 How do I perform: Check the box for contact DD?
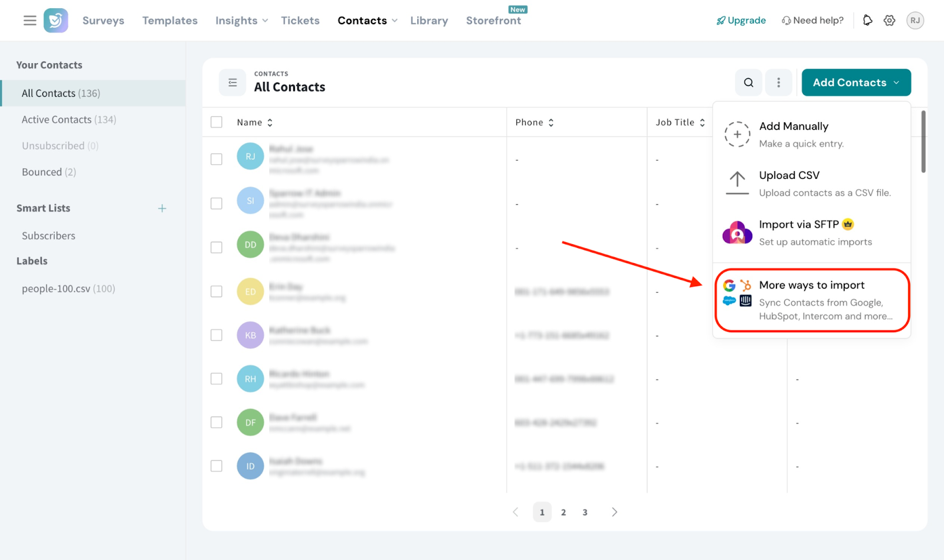tap(217, 247)
